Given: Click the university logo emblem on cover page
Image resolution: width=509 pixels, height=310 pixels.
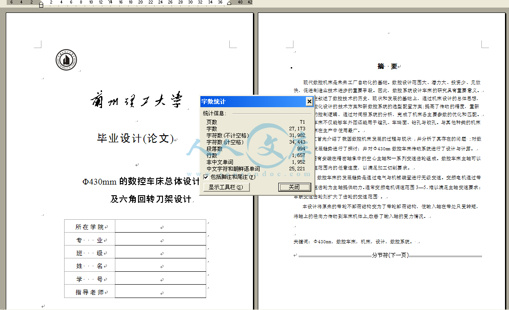Looking at the screenshot, I should pos(66,60).
